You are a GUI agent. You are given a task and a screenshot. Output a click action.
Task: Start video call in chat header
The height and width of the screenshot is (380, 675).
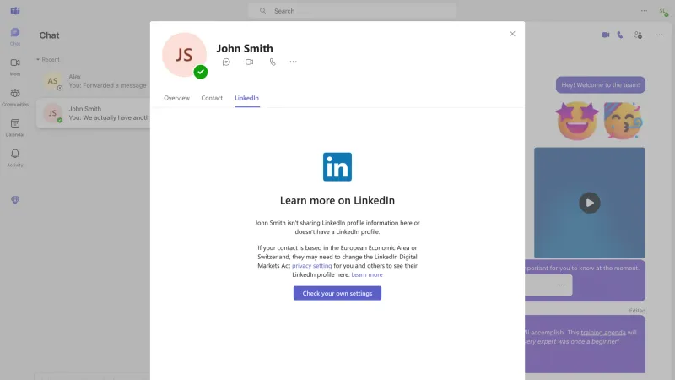(x=606, y=35)
